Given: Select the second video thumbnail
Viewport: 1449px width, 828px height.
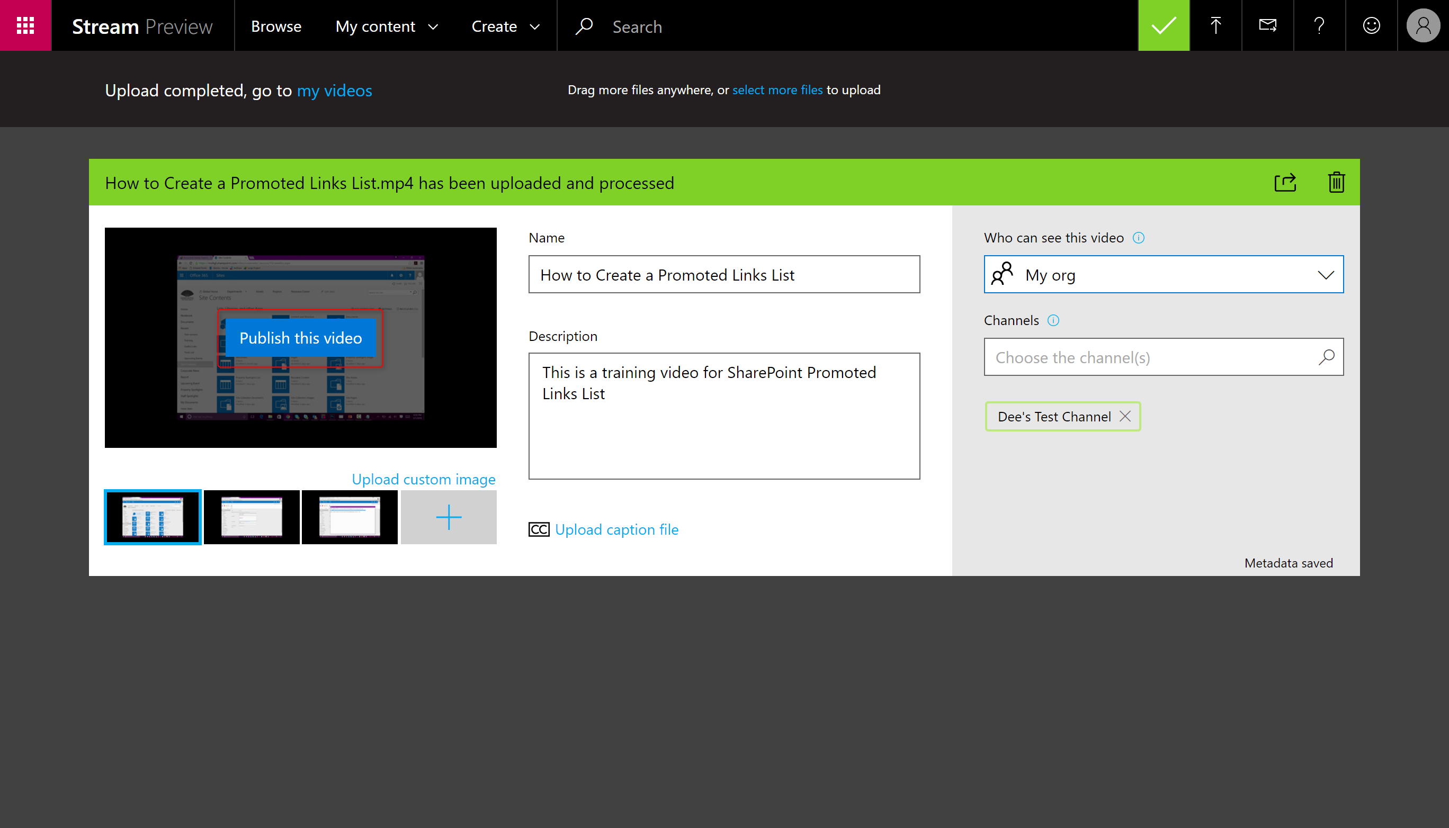Looking at the screenshot, I should (x=252, y=517).
